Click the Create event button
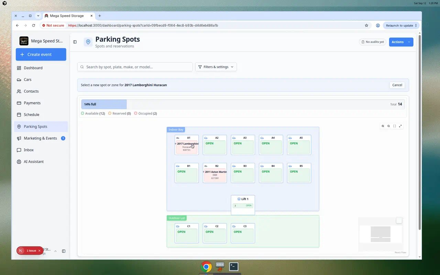This screenshot has height=275, width=440. click(41, 54)
